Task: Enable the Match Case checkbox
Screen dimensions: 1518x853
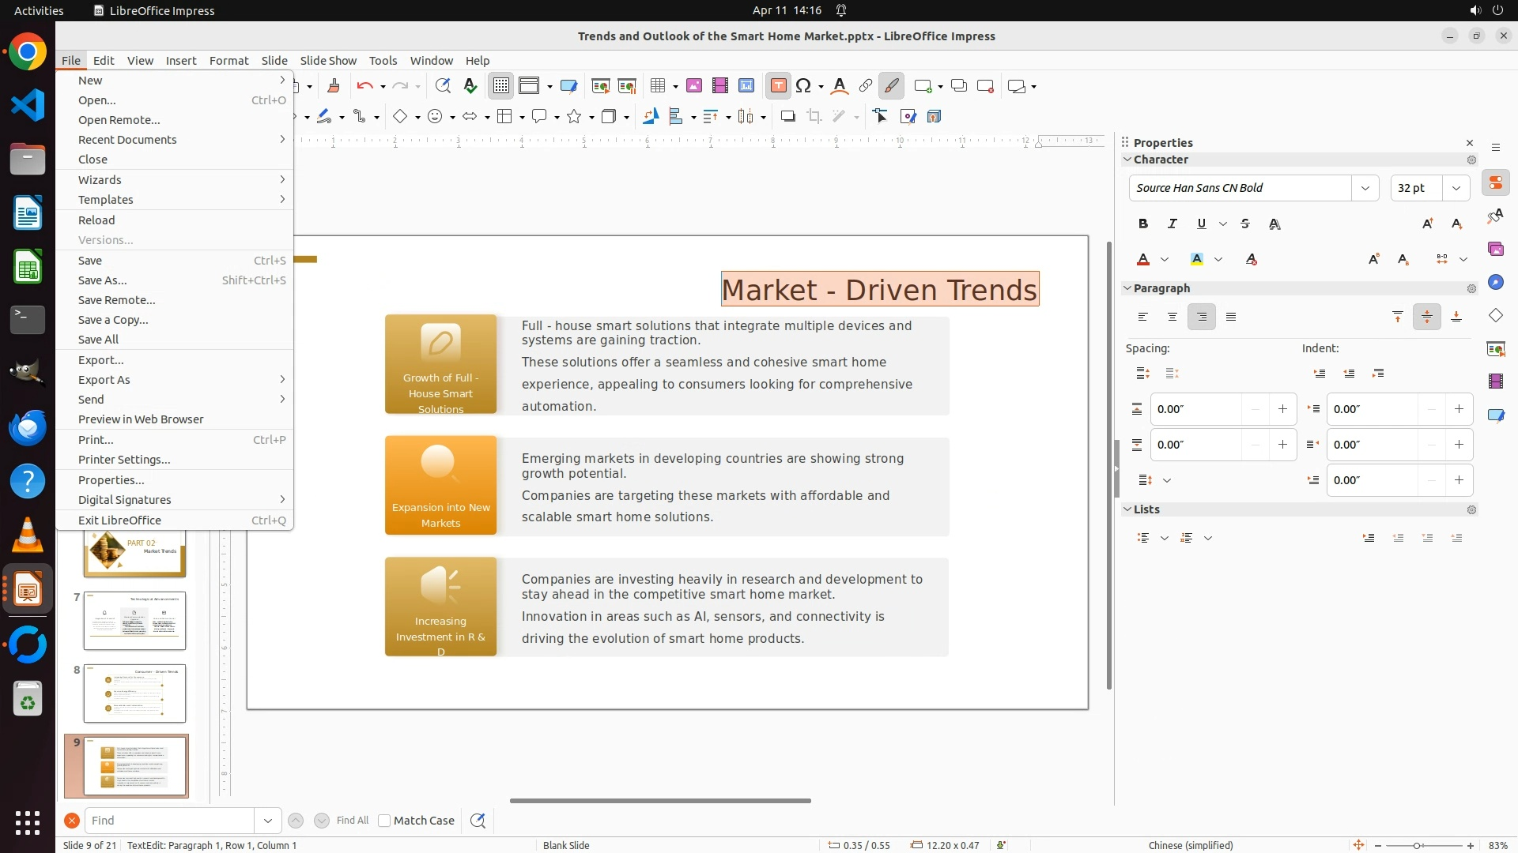Action: pos(385,821)
